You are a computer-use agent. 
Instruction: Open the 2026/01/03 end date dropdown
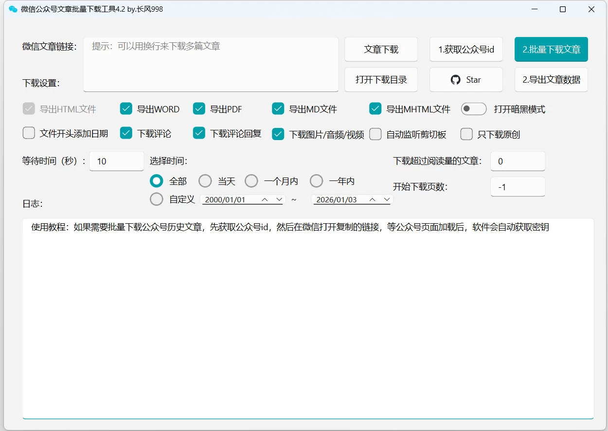point(387,199)
